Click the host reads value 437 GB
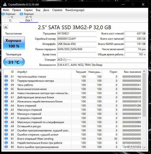 pos(136,34)
